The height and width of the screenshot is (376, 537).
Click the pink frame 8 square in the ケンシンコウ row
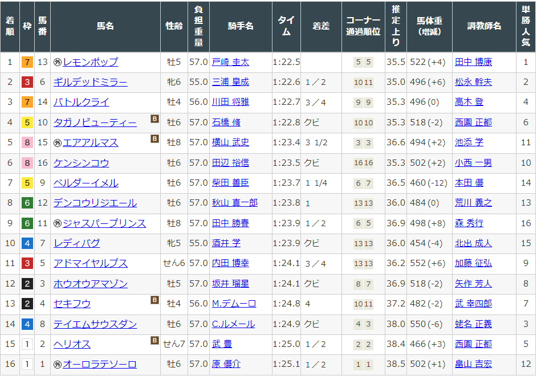pyautogui.click(x=27, y=163)
